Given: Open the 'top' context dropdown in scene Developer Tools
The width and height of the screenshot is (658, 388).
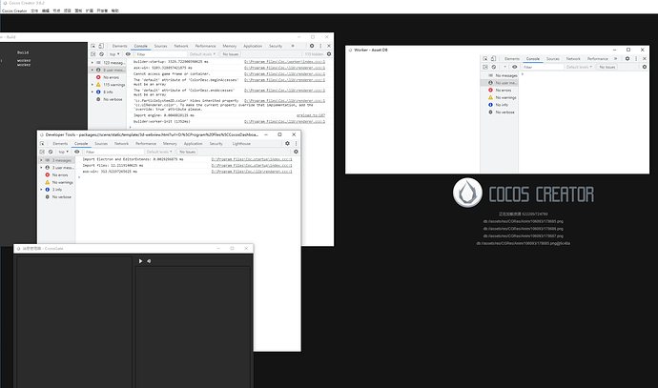Looking at the screenshot, I should 63,152.
